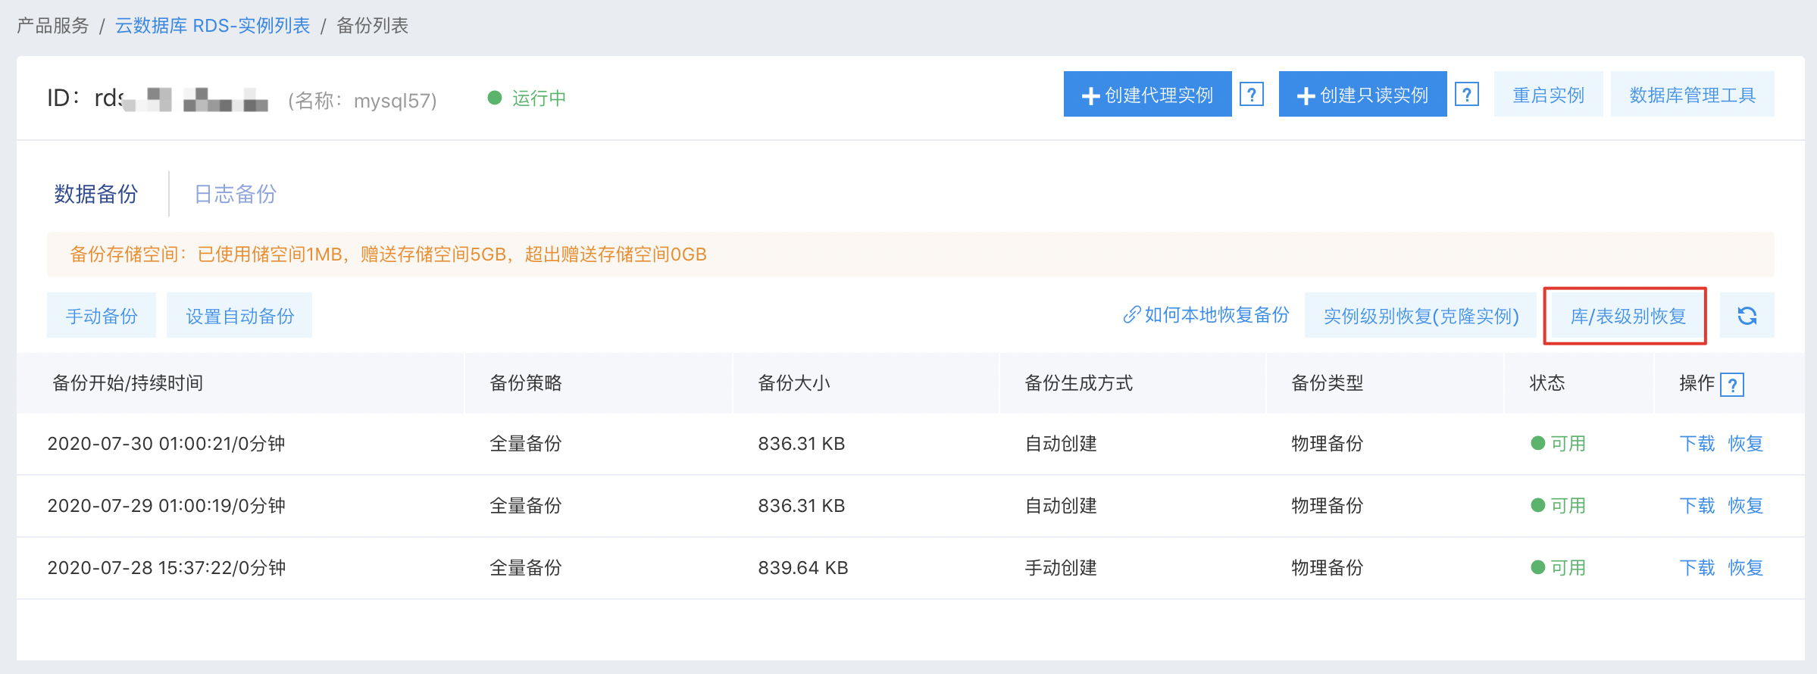Image resolution: width=1817 pixels, height=674 pixels.
Task: Click the (名称: mysql57) instance name
Action: coord(362,100)
